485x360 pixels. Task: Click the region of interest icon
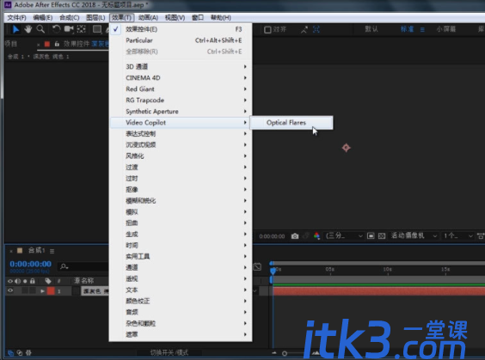pos(371,236)
